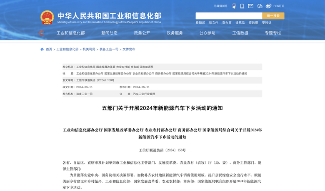Open the intelligent robot assistant icon

pyautogui.click(x=234, y=6)
